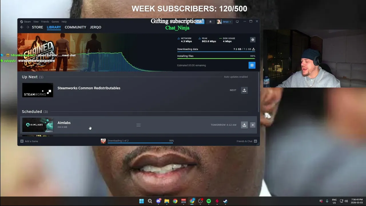Download Steamworks Common Redistributables now
The image size is (366, 206).
244,90
